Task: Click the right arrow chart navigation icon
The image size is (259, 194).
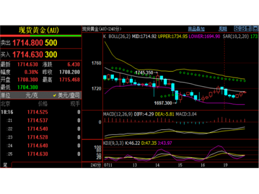Action: (x=242, y=28)
